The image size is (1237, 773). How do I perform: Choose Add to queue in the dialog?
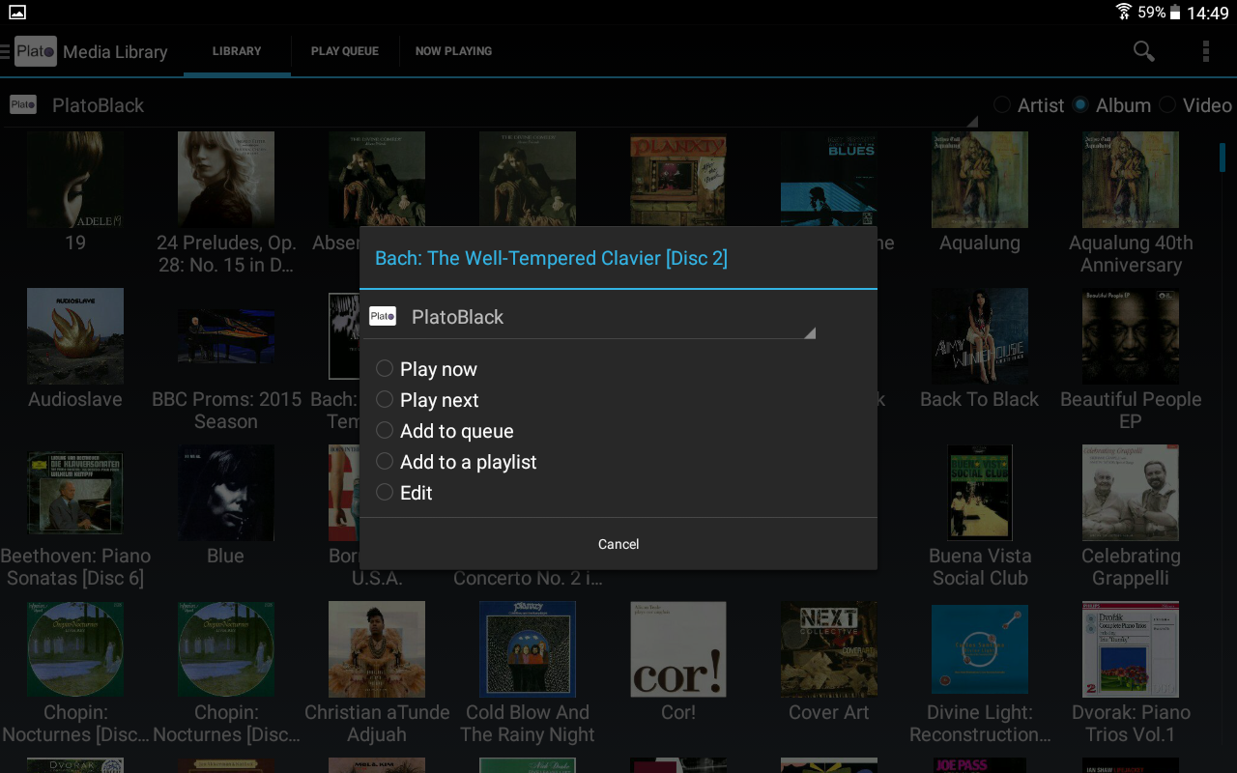coord(445,431)
